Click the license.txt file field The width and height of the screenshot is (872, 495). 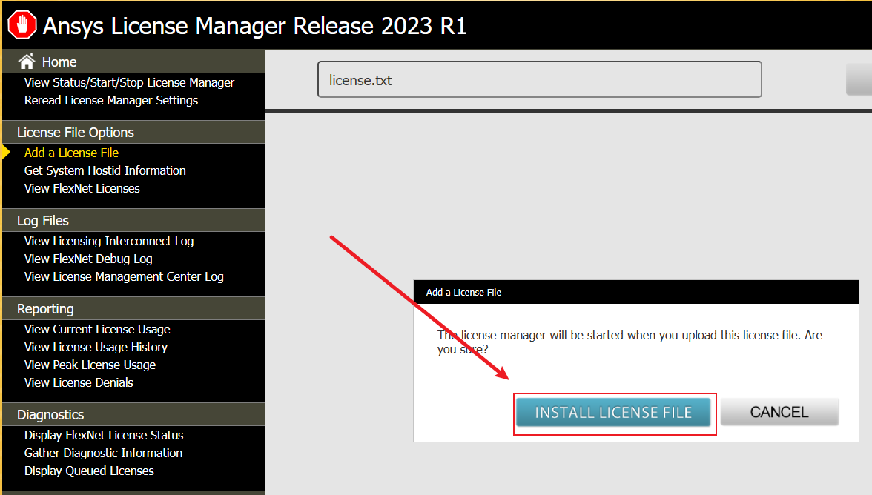540,79
